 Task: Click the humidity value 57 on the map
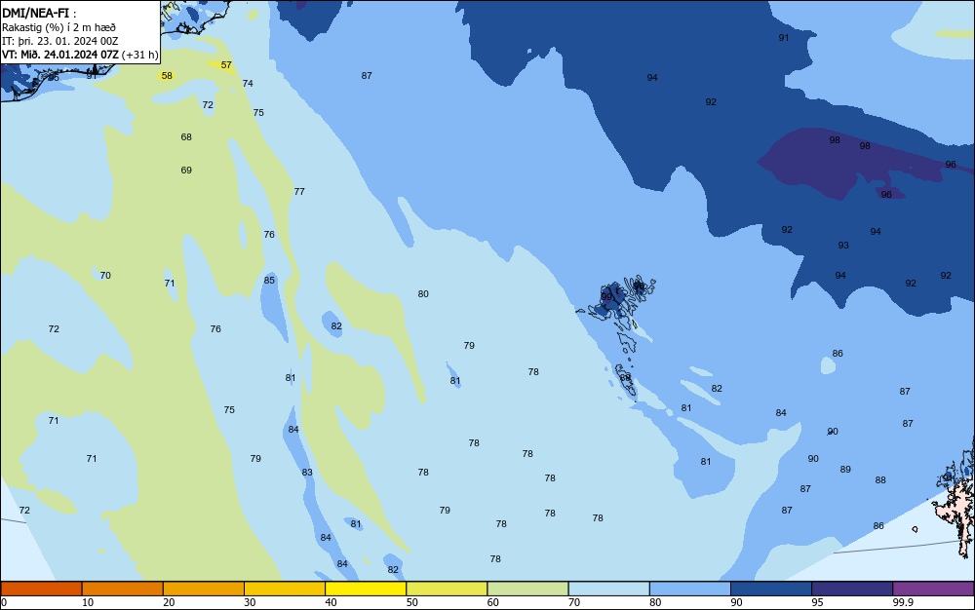tap(226, 64)
